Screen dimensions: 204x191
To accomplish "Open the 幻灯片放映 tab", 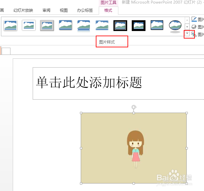I will [x=23, y=10].
